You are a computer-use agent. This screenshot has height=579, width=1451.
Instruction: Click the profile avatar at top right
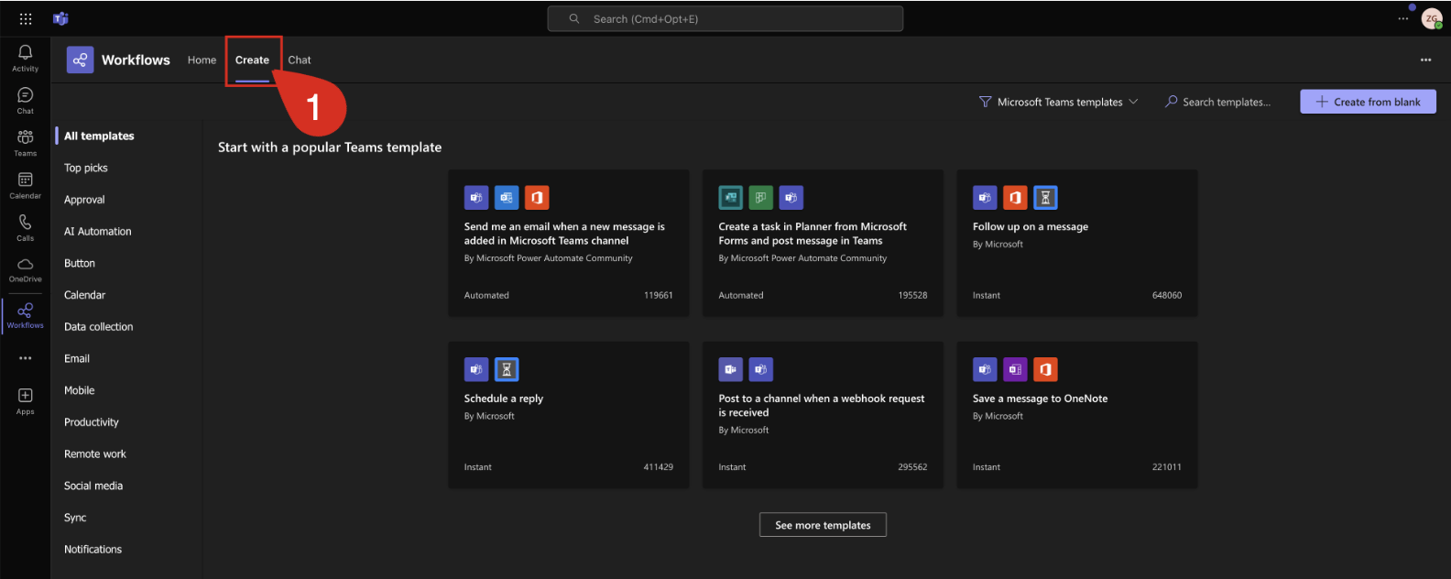1431,18
